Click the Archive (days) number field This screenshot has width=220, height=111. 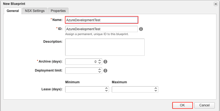pyautogui.click(x=84, y=61)
